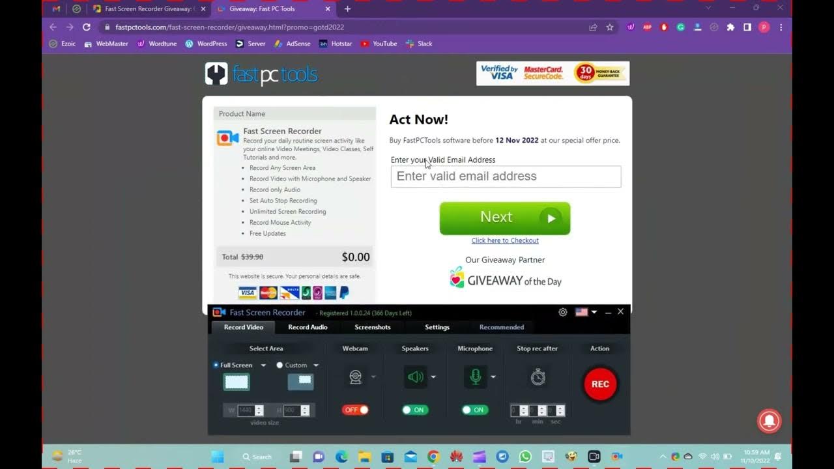Image resolution: width=834 pixels, height=469 pixels.
Task: Open the language flag dropdown arrow
Action: 594,313
